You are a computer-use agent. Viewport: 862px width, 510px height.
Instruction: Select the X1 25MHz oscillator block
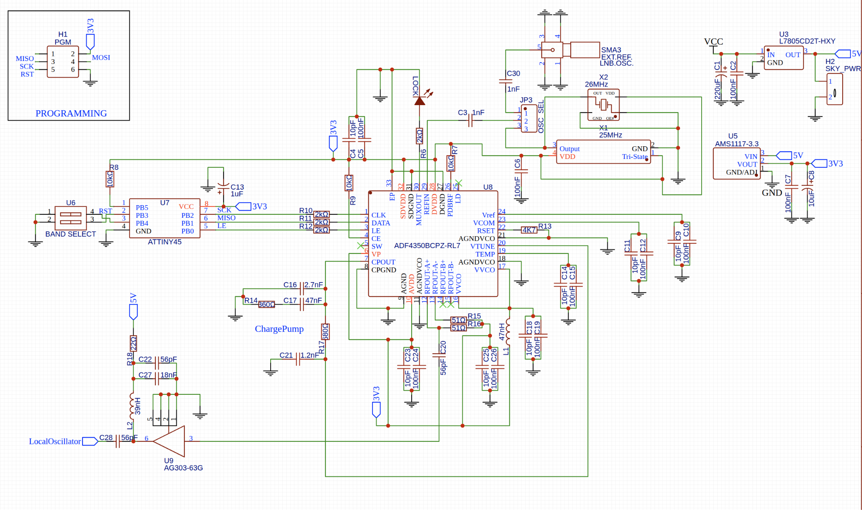coord(603,152)
